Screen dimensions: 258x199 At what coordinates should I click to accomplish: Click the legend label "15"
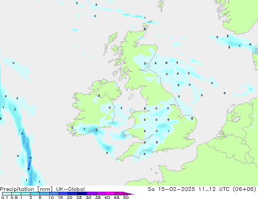coord(60,197)
